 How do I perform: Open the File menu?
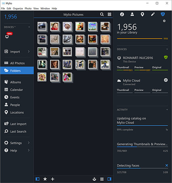(3, 9)
